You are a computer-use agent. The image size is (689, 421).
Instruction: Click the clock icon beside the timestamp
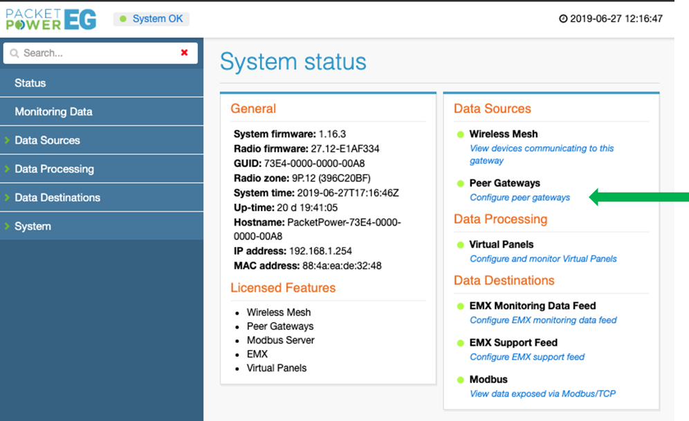563,19
